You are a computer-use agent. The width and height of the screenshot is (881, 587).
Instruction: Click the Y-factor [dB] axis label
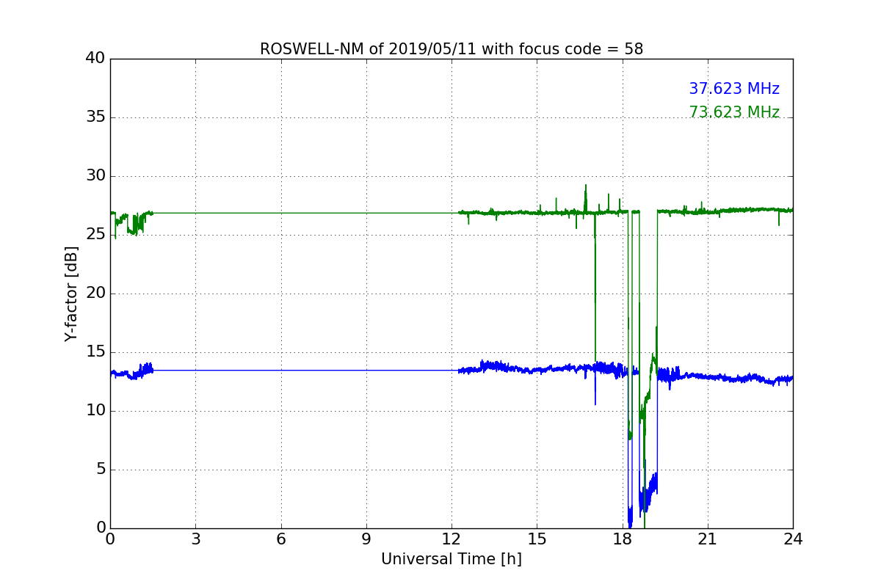[71, 293]
